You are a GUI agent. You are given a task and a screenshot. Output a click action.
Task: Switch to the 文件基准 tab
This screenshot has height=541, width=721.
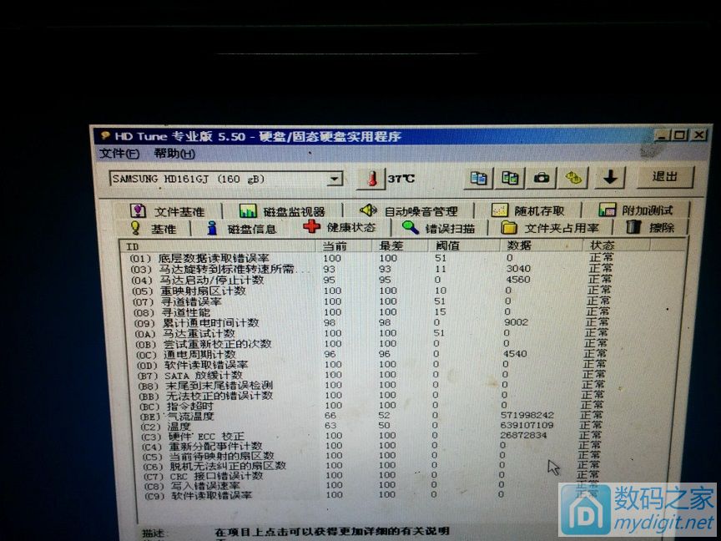pos(167,211)
